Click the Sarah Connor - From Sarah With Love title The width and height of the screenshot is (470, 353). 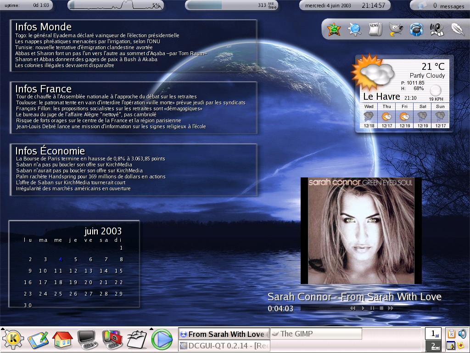[354, 297]
